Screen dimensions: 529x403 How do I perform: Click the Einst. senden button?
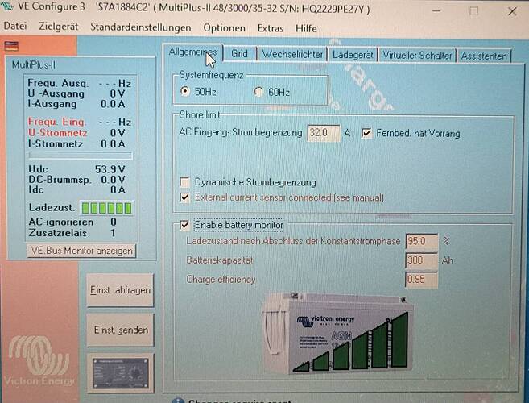click(120, 330)
